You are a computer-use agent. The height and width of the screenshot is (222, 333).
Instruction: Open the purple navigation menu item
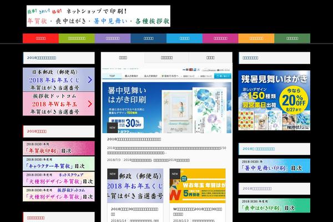113,38
